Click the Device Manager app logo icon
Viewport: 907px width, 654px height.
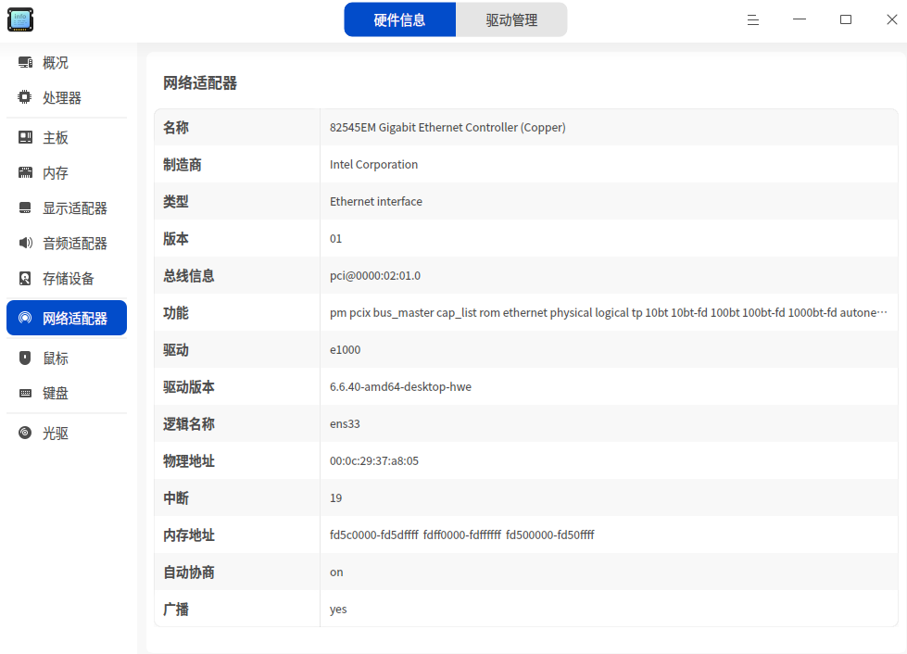[x=20, y=19]
